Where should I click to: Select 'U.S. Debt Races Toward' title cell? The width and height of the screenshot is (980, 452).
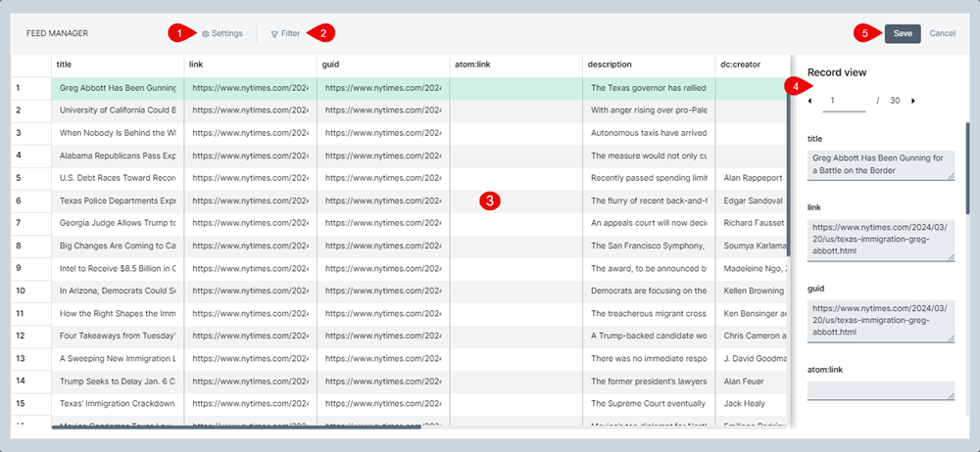click(118, 178)
